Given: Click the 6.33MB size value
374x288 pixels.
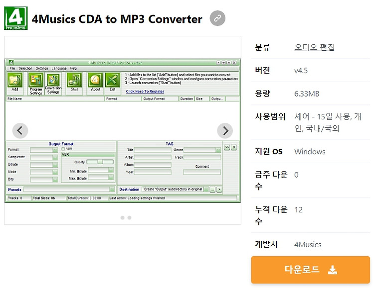Looking at the screenshot, I should coord(307,94).
